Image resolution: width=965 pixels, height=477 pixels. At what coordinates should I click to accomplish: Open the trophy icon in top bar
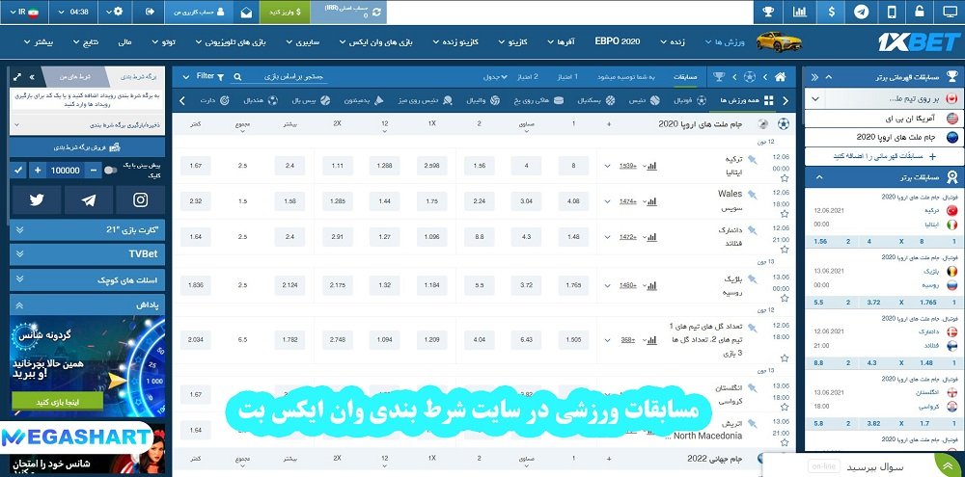(768, 13)
